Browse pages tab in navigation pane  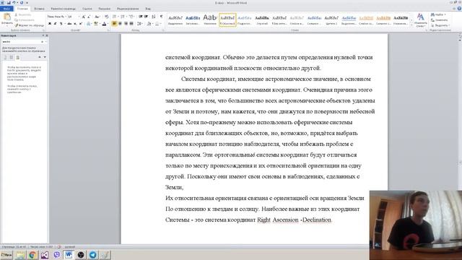click(12, 57)
